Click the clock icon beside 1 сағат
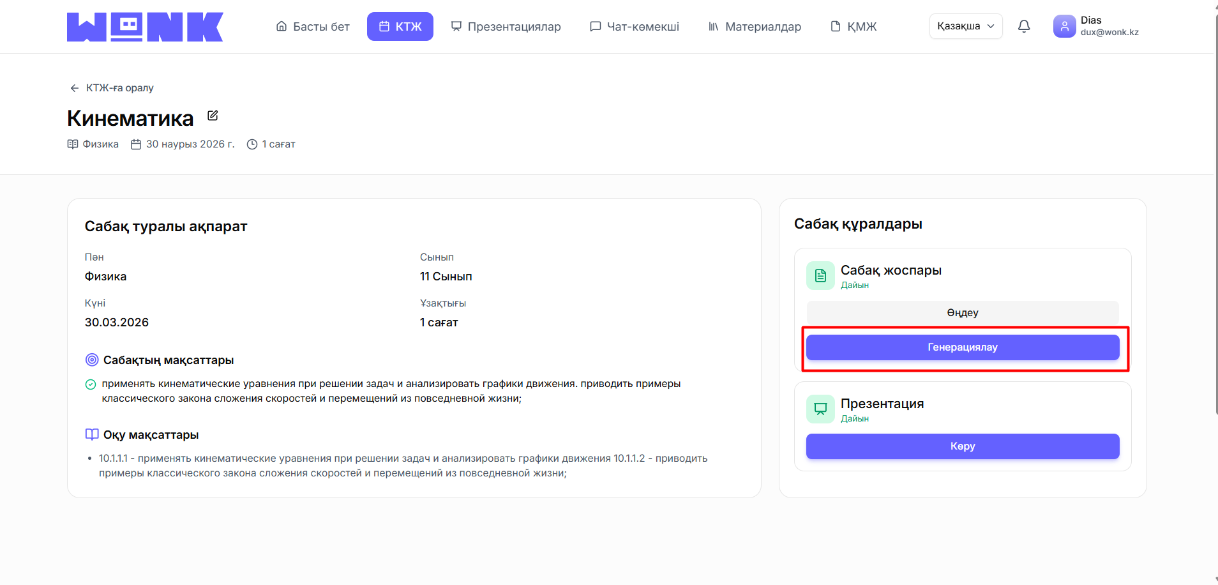This screenshot has width=1218, height=585. 252,144
